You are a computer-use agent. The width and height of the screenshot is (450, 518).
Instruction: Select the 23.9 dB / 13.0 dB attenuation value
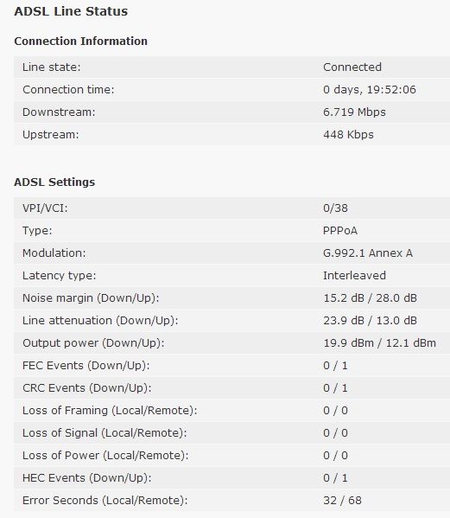pyautogui.click(x=370, y=321)
